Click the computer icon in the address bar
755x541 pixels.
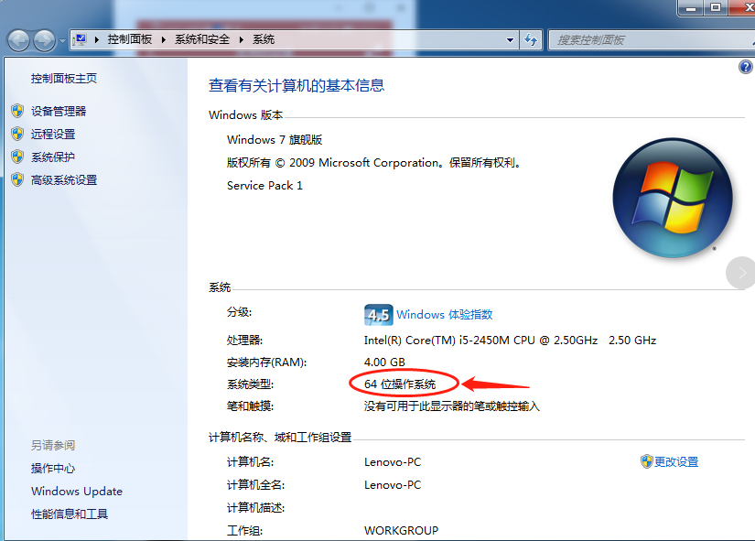click(80, 39)
